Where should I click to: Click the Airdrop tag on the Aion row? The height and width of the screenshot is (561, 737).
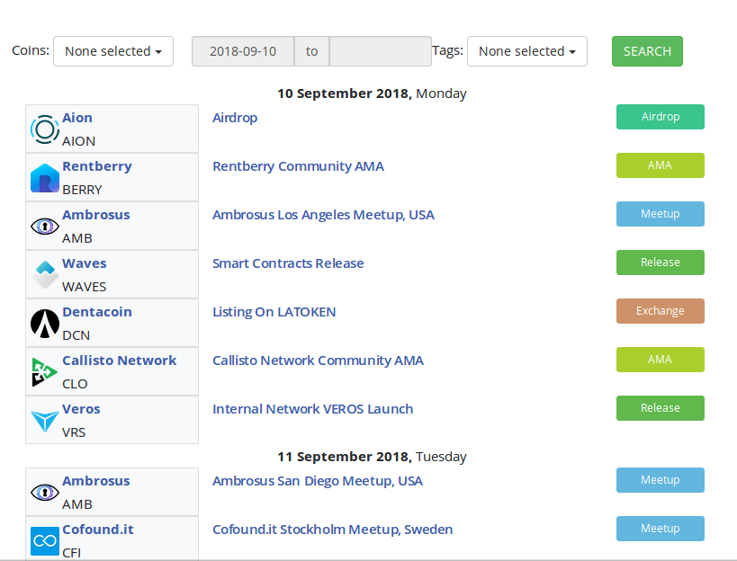point(661,117)
